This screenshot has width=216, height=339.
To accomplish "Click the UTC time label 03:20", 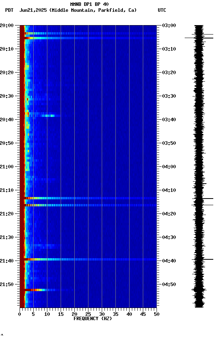I will tap(169, 73).
